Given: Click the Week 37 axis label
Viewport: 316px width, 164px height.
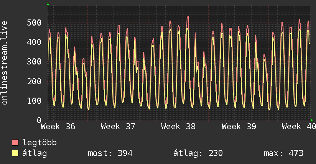Looking at the screenshot, I should click(x=118, y=127).
